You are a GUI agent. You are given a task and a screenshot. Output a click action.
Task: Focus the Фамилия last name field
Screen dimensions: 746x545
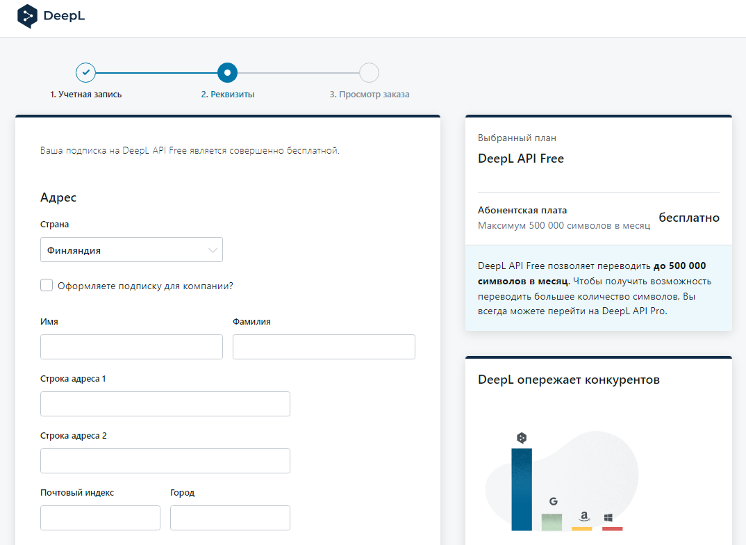(x=324, y=347)
